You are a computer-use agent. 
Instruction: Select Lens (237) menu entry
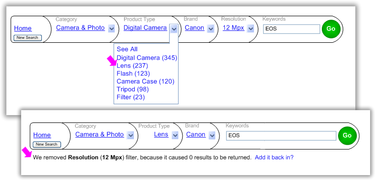point(132,65)
